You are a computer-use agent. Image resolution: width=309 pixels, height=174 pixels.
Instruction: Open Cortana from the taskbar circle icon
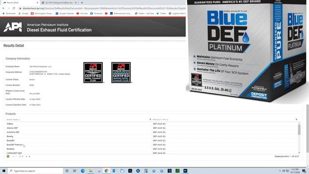67,171
